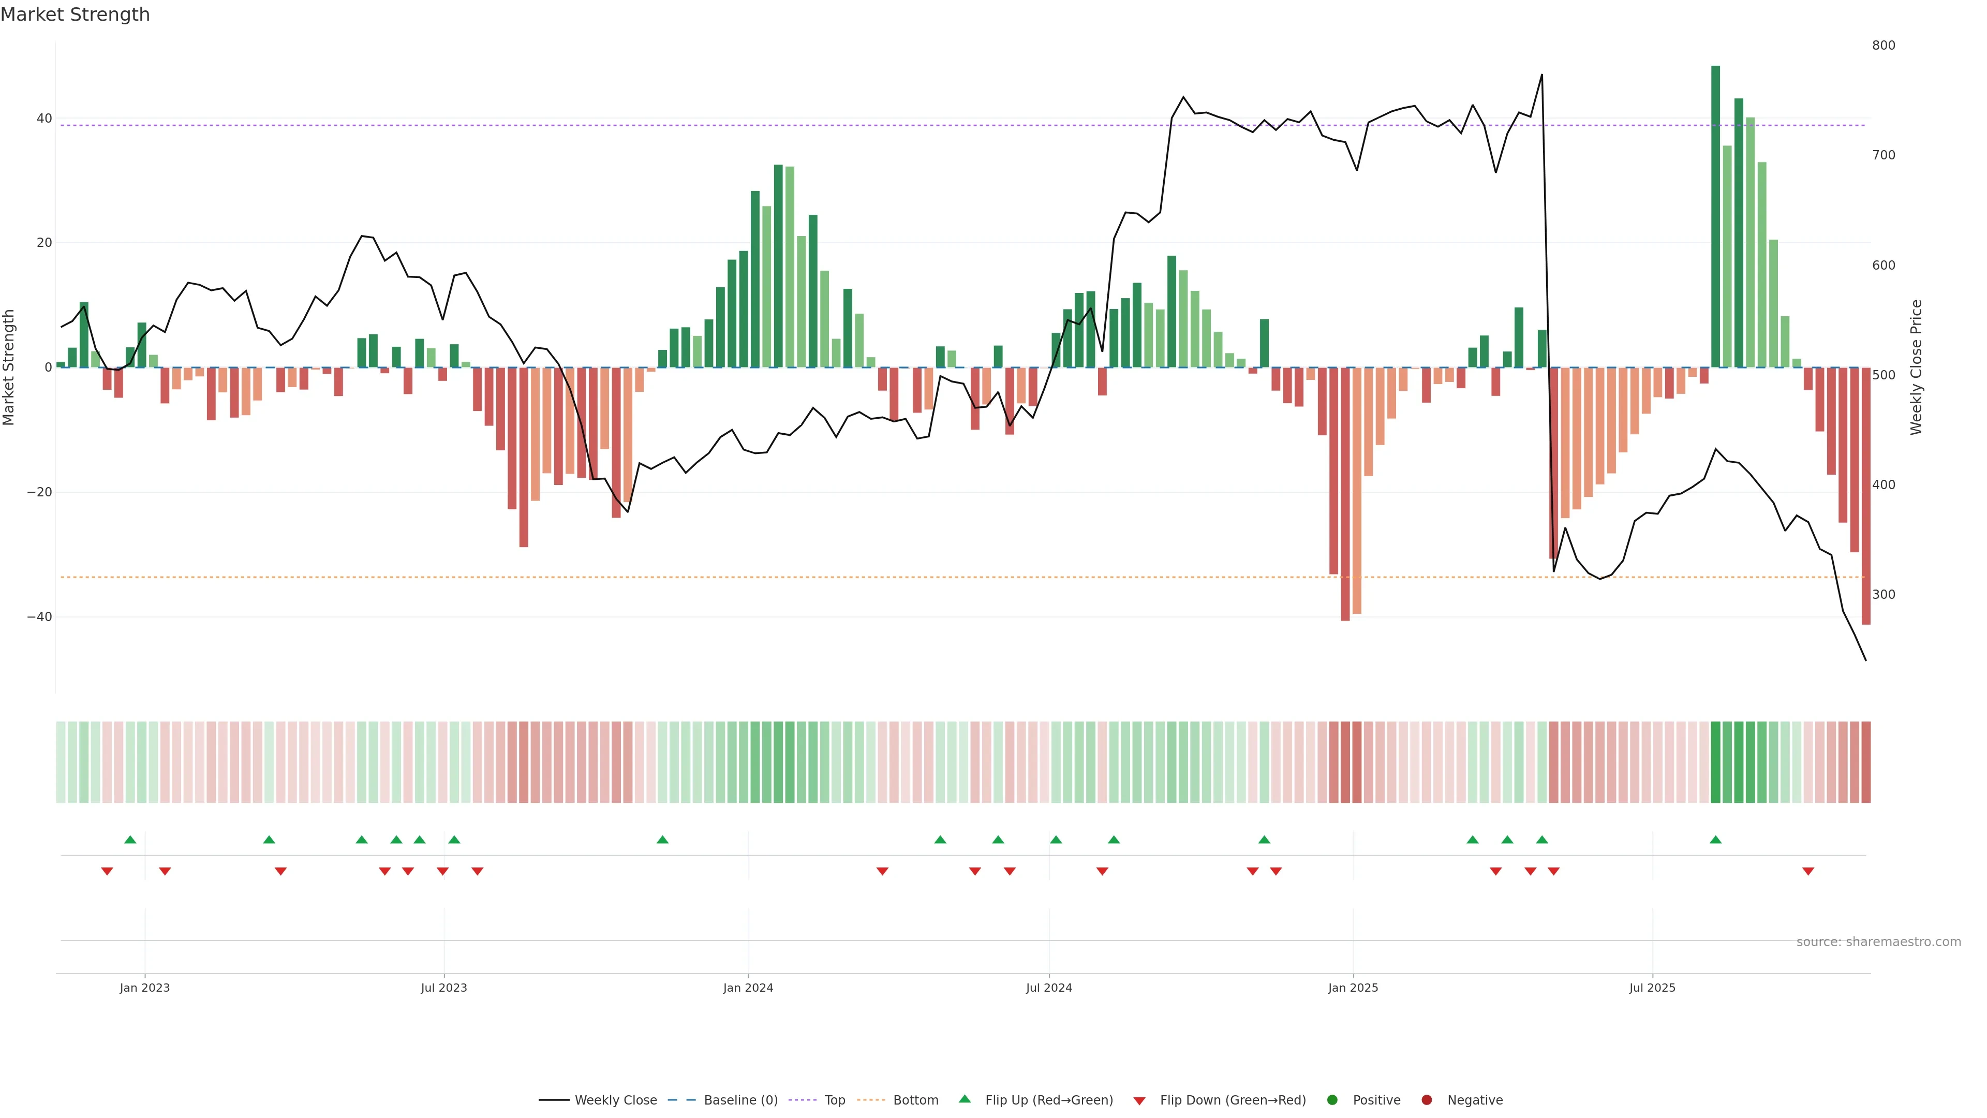Click the first green flip-up triangle marker
This screenshot has height=1118, width=1987.
[130, 840]
